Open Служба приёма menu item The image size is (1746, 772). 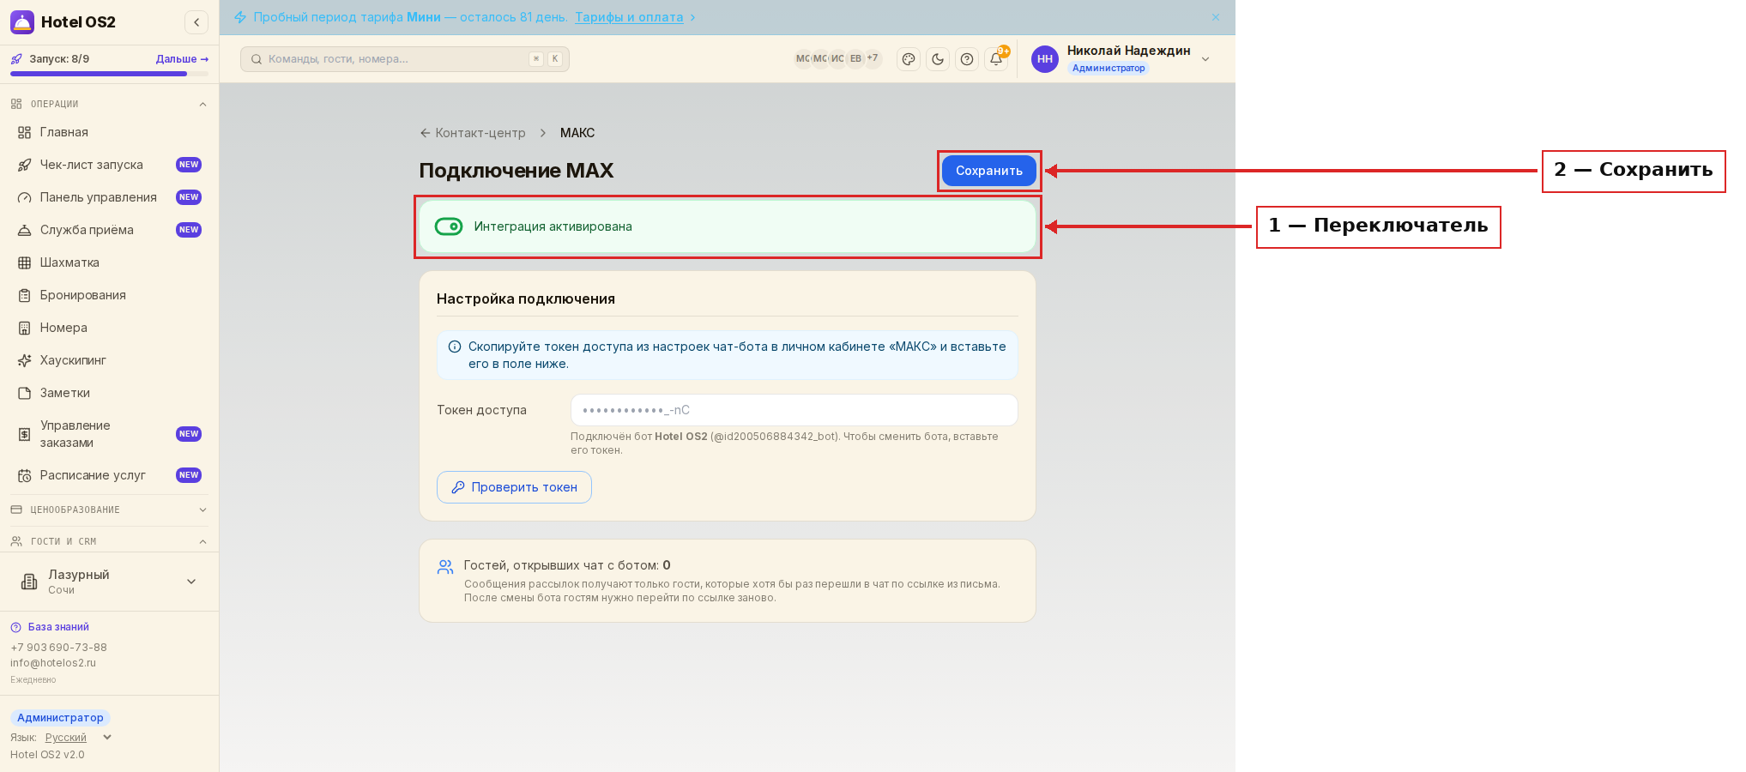[109, 230]
